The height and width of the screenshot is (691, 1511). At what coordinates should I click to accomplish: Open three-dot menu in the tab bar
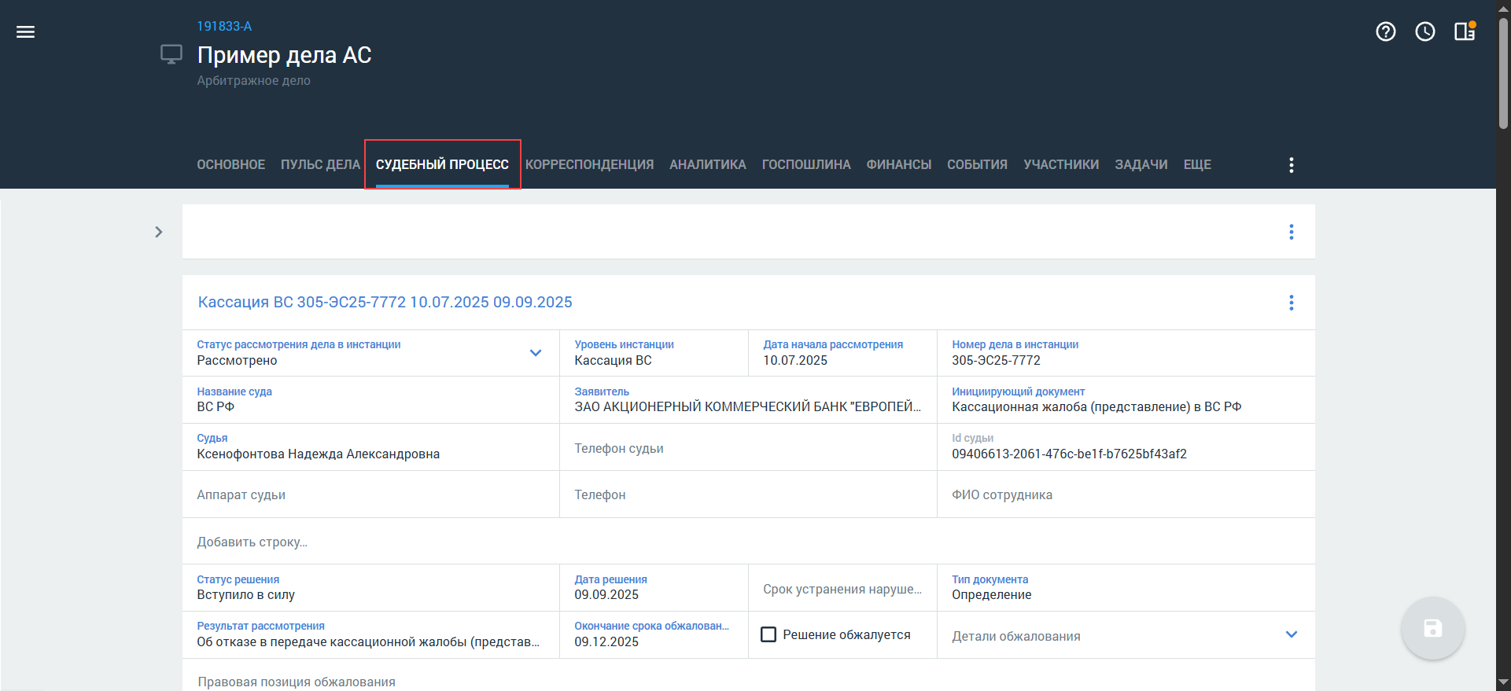(1292, 164)
